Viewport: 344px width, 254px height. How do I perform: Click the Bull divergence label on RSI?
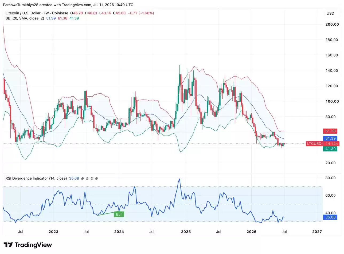click(x=119, y=214)
